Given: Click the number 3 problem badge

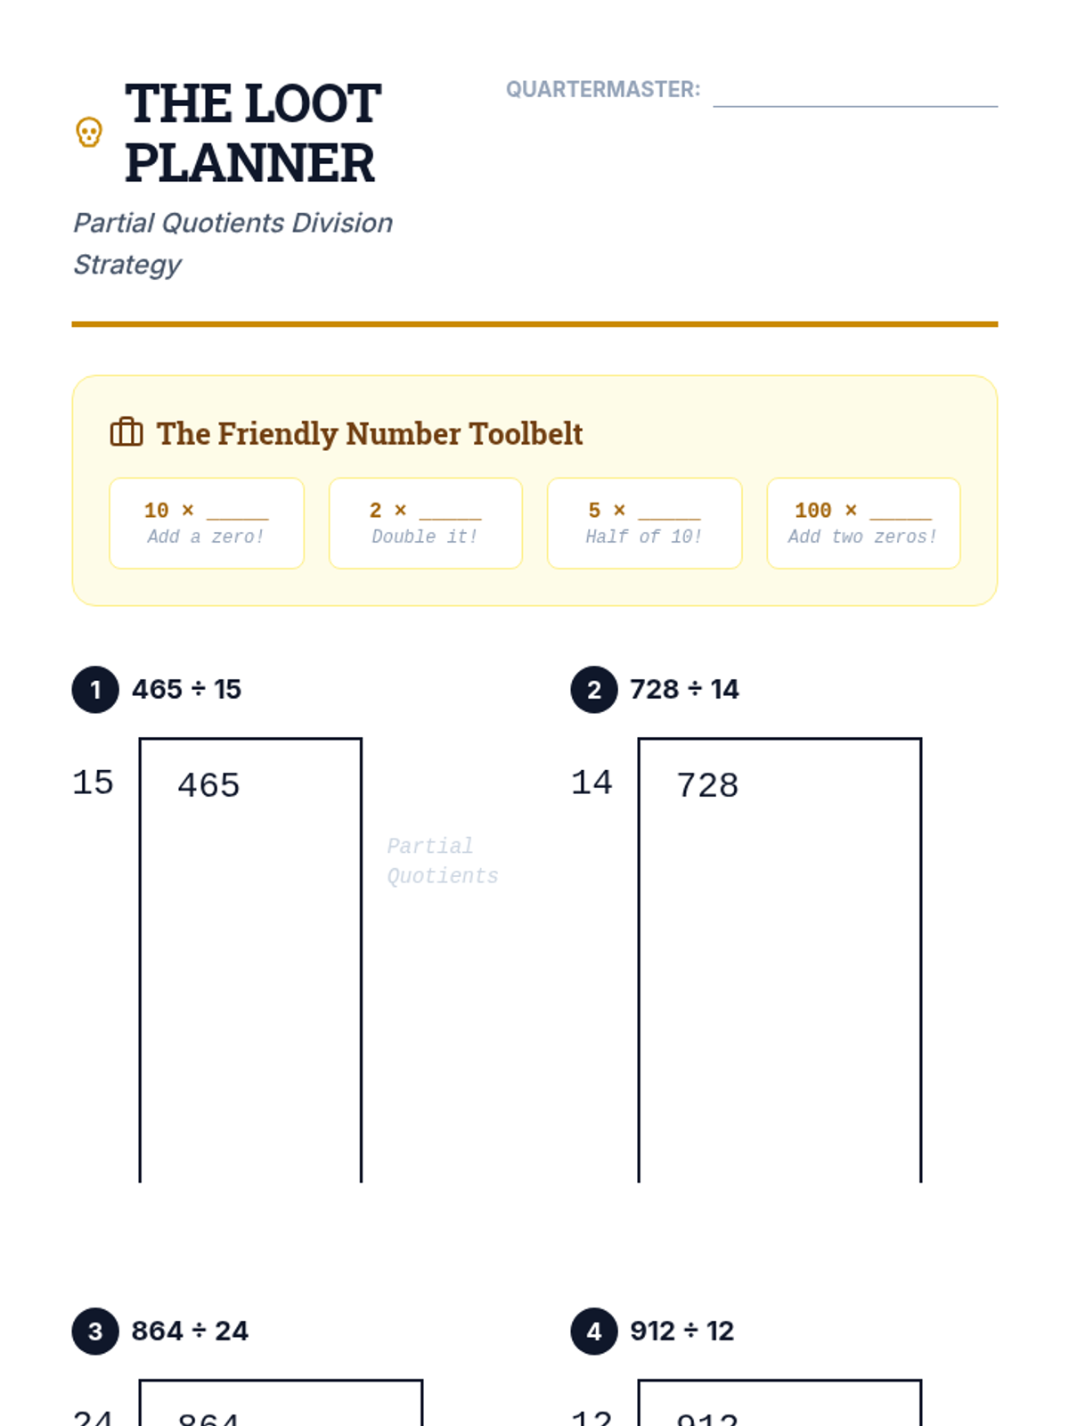Looking at the screenshot, I should tap(95, 1332).
